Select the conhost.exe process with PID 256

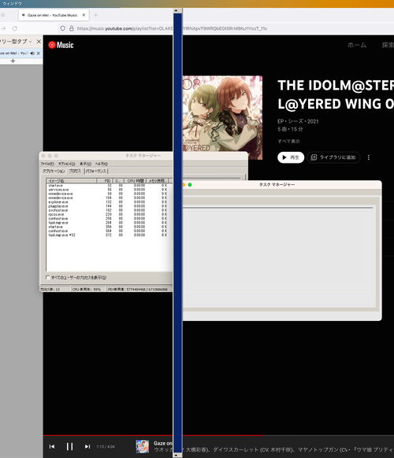click(108, 218)
